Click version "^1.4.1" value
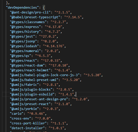This screenshot has height=132, width=138. [66, 94]
